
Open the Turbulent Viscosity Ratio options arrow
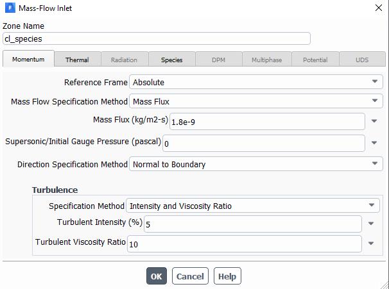click(x=371, y=244)
